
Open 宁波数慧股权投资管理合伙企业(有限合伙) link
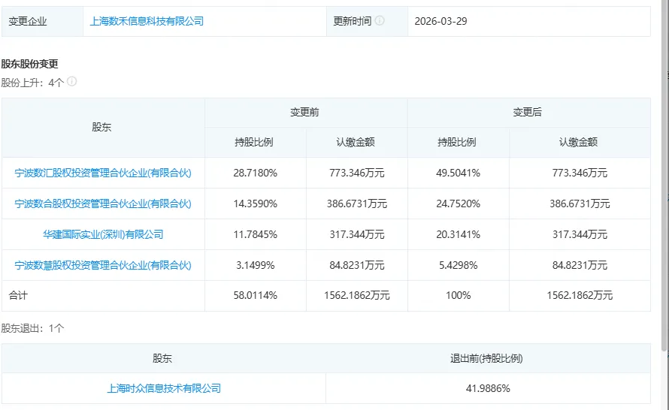(103, 265)
